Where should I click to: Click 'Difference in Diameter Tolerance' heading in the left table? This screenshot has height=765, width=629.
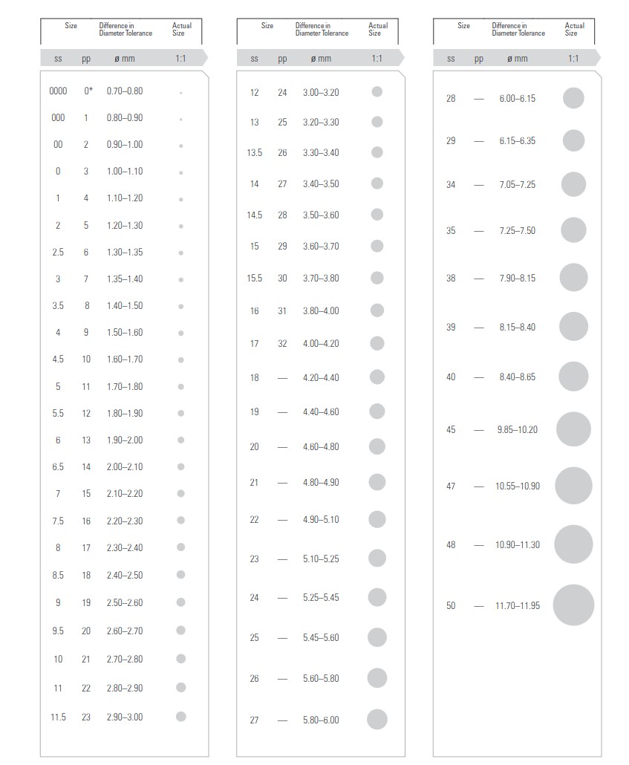(126, 29)
